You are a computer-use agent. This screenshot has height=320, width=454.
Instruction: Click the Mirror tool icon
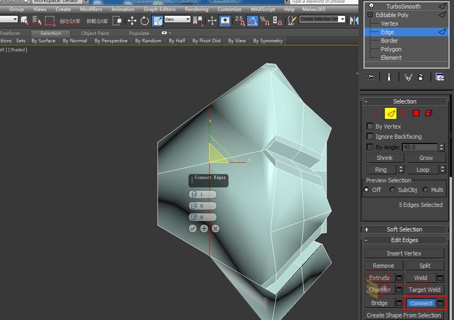tap(194, 20)
